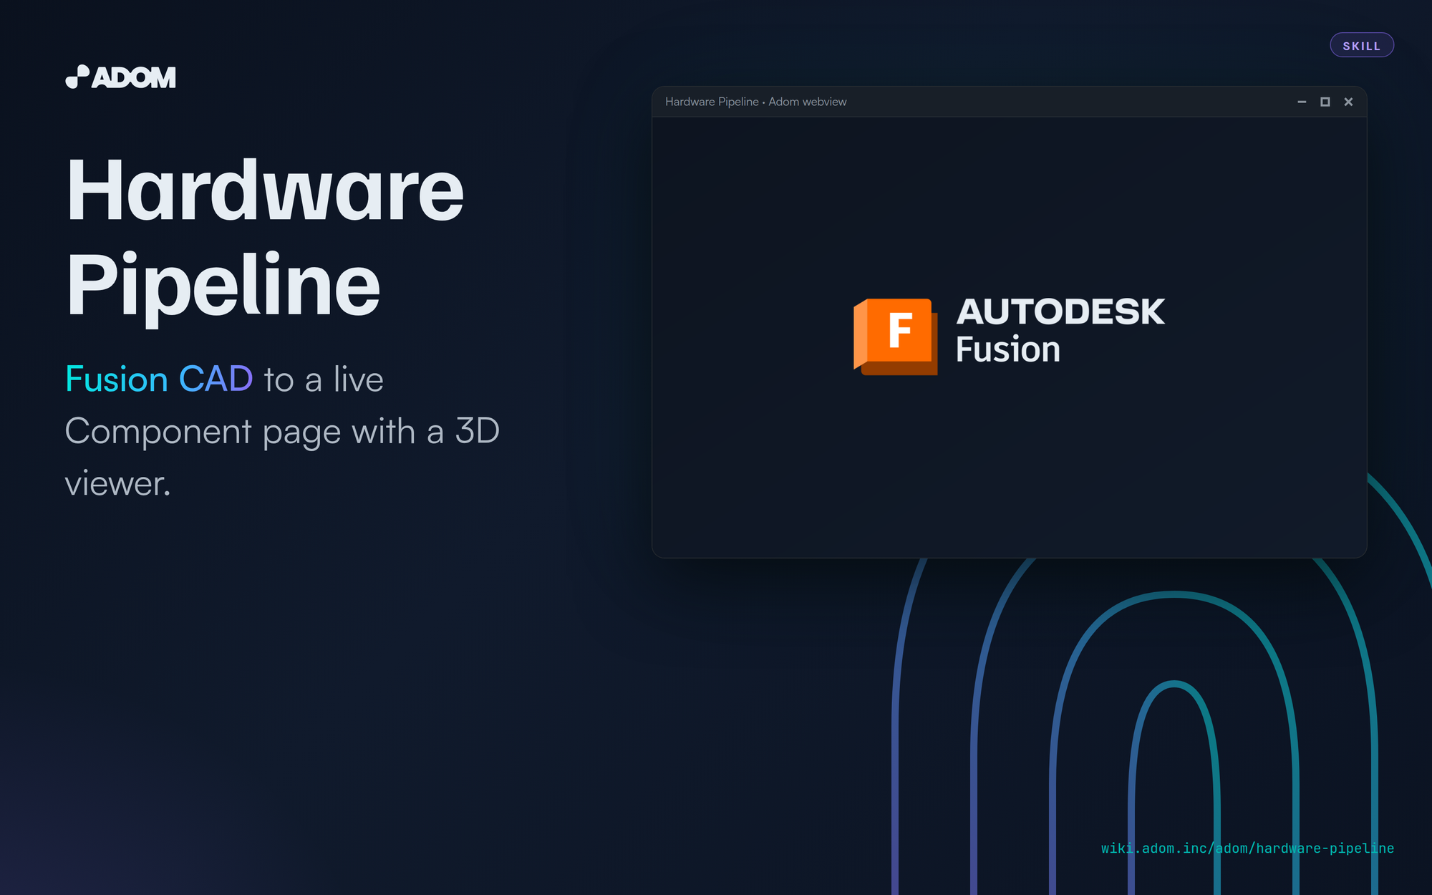Click the orange Fusion F icon
This screenshot has height=895, width=1432.
[x=895, y=337]
